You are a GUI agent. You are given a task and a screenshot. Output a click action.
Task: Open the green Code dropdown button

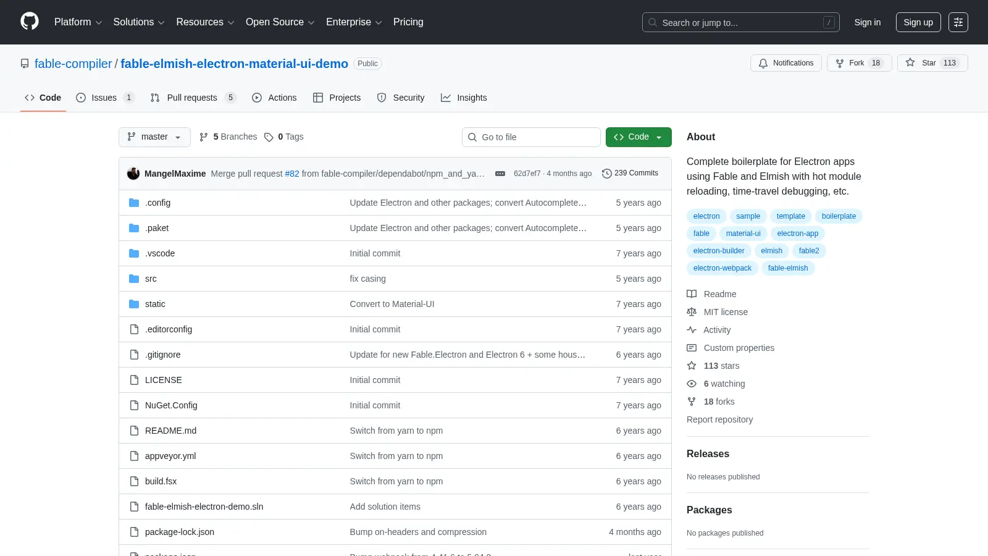click(x=638, y=137)
